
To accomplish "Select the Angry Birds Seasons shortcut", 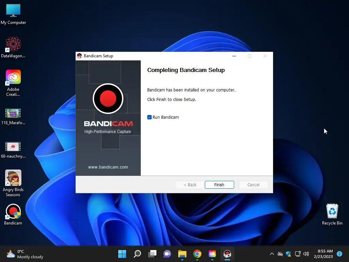I will tap(13, 183).
